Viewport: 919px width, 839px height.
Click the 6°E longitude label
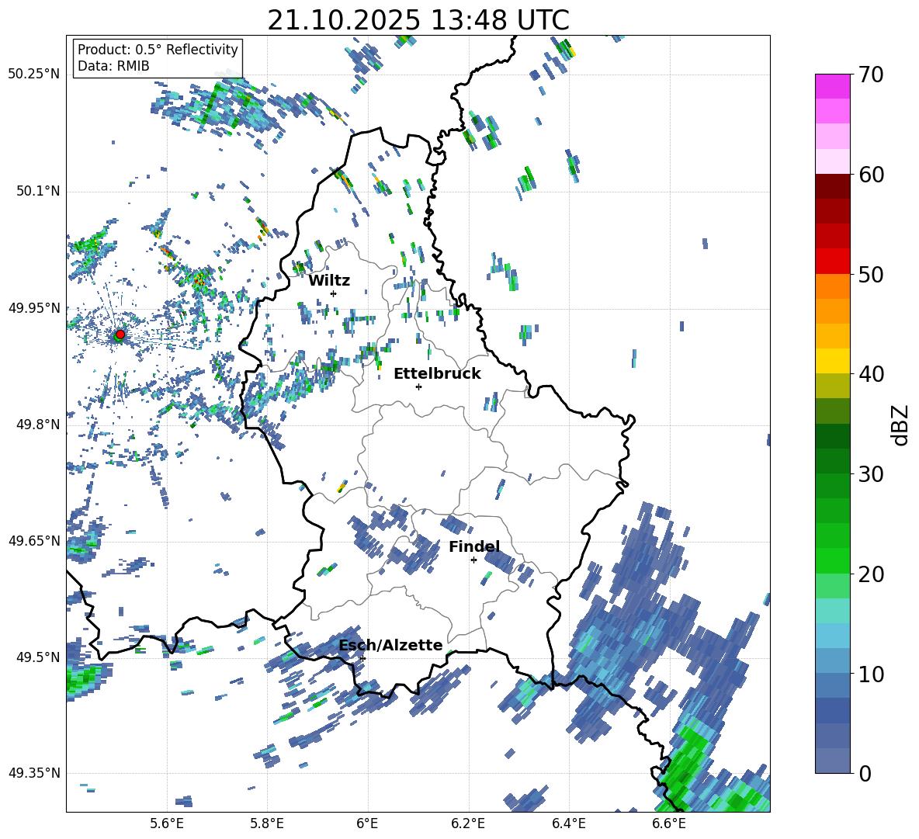[367, 823]
